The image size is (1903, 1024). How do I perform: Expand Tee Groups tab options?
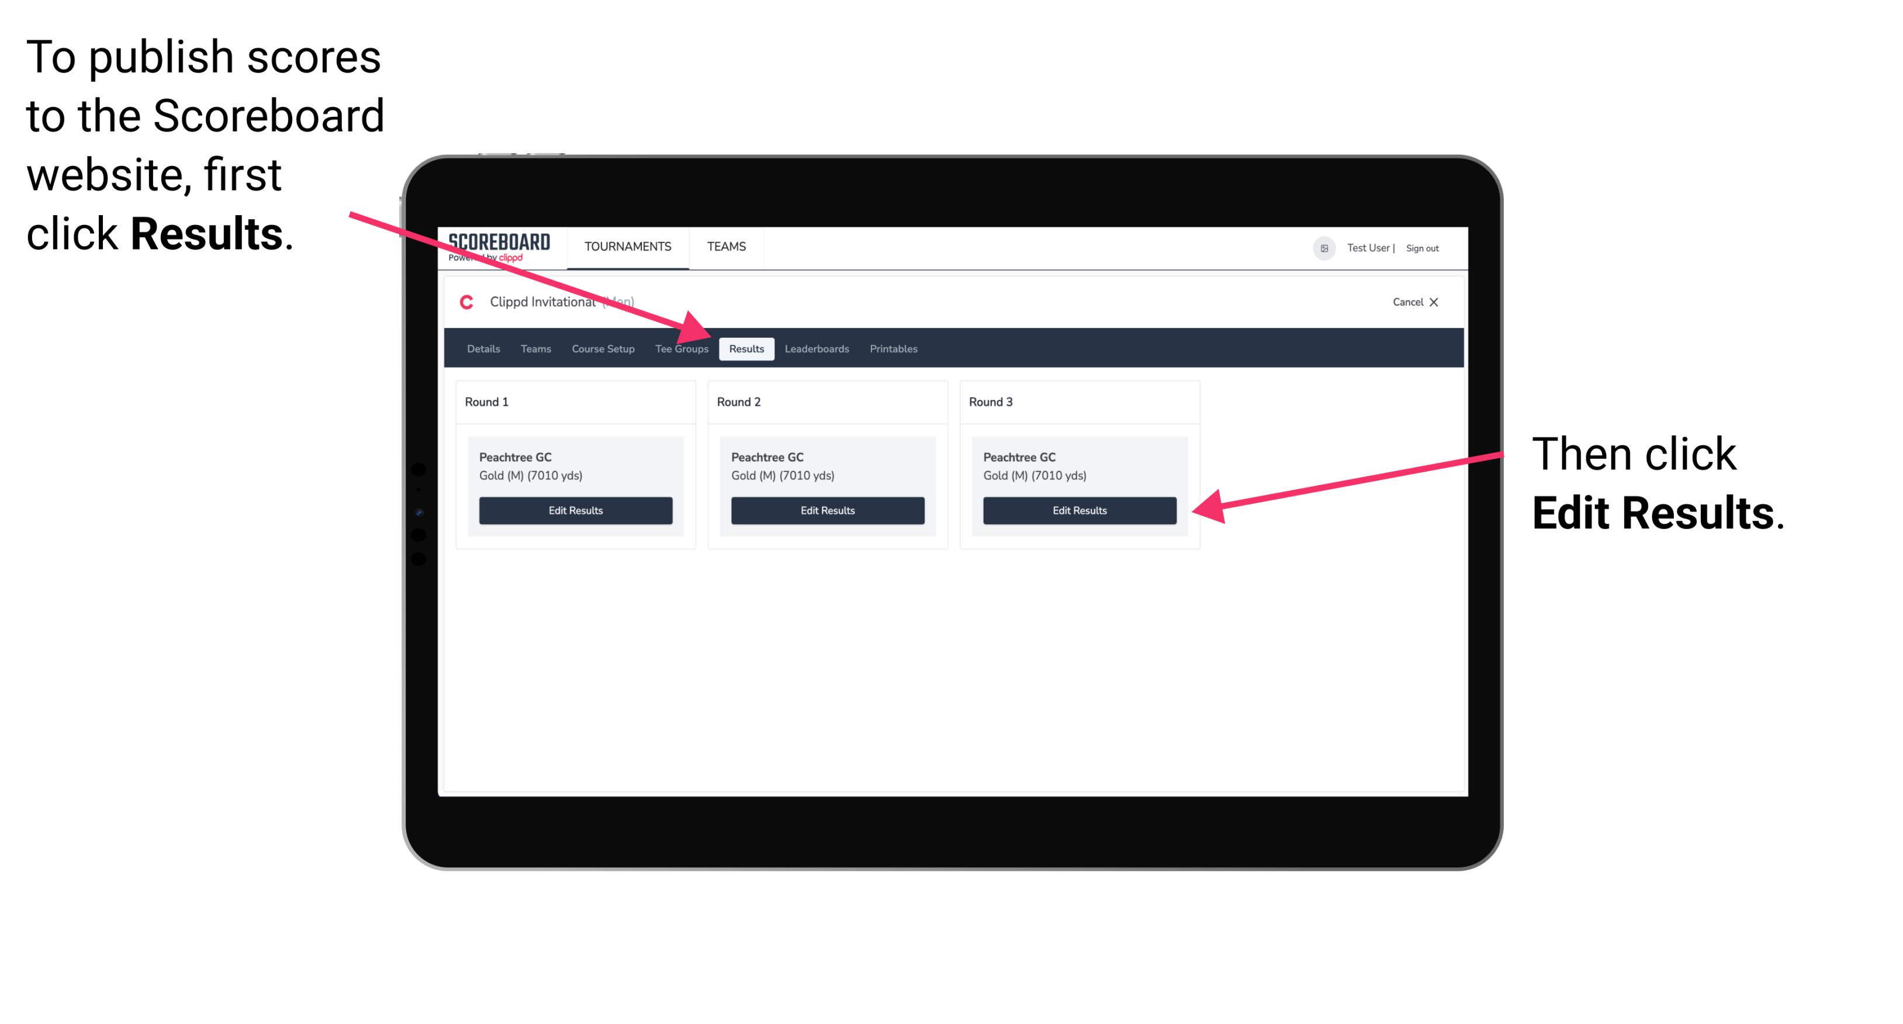[682, 350]
